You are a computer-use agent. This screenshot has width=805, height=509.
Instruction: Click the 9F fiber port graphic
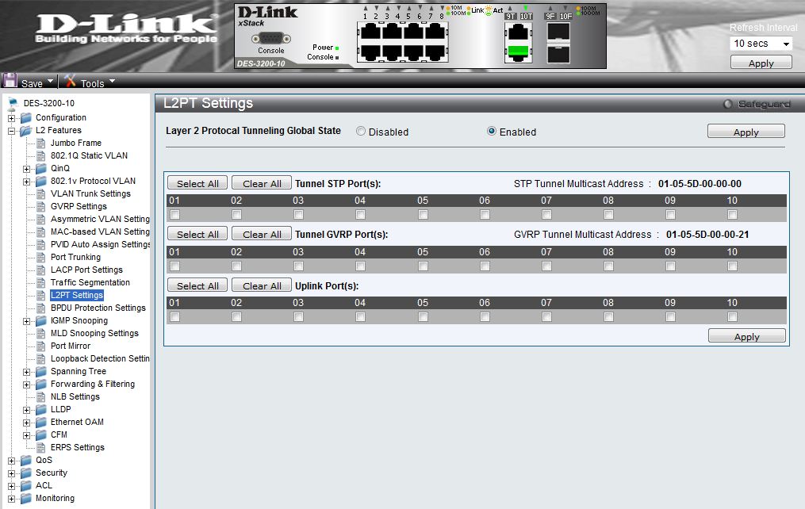[x=558, y=33]
